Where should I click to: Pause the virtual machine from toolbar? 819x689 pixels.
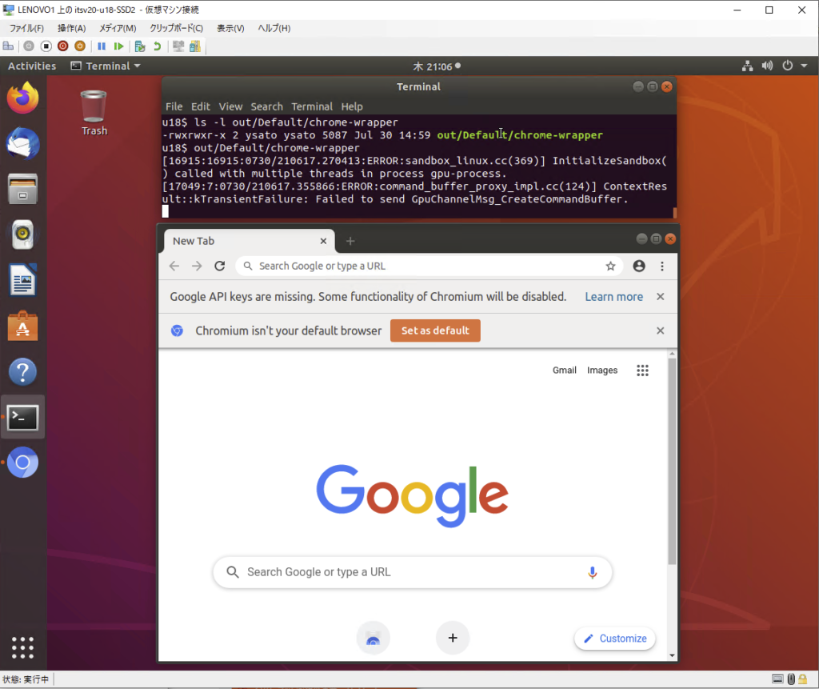[102, 46]
